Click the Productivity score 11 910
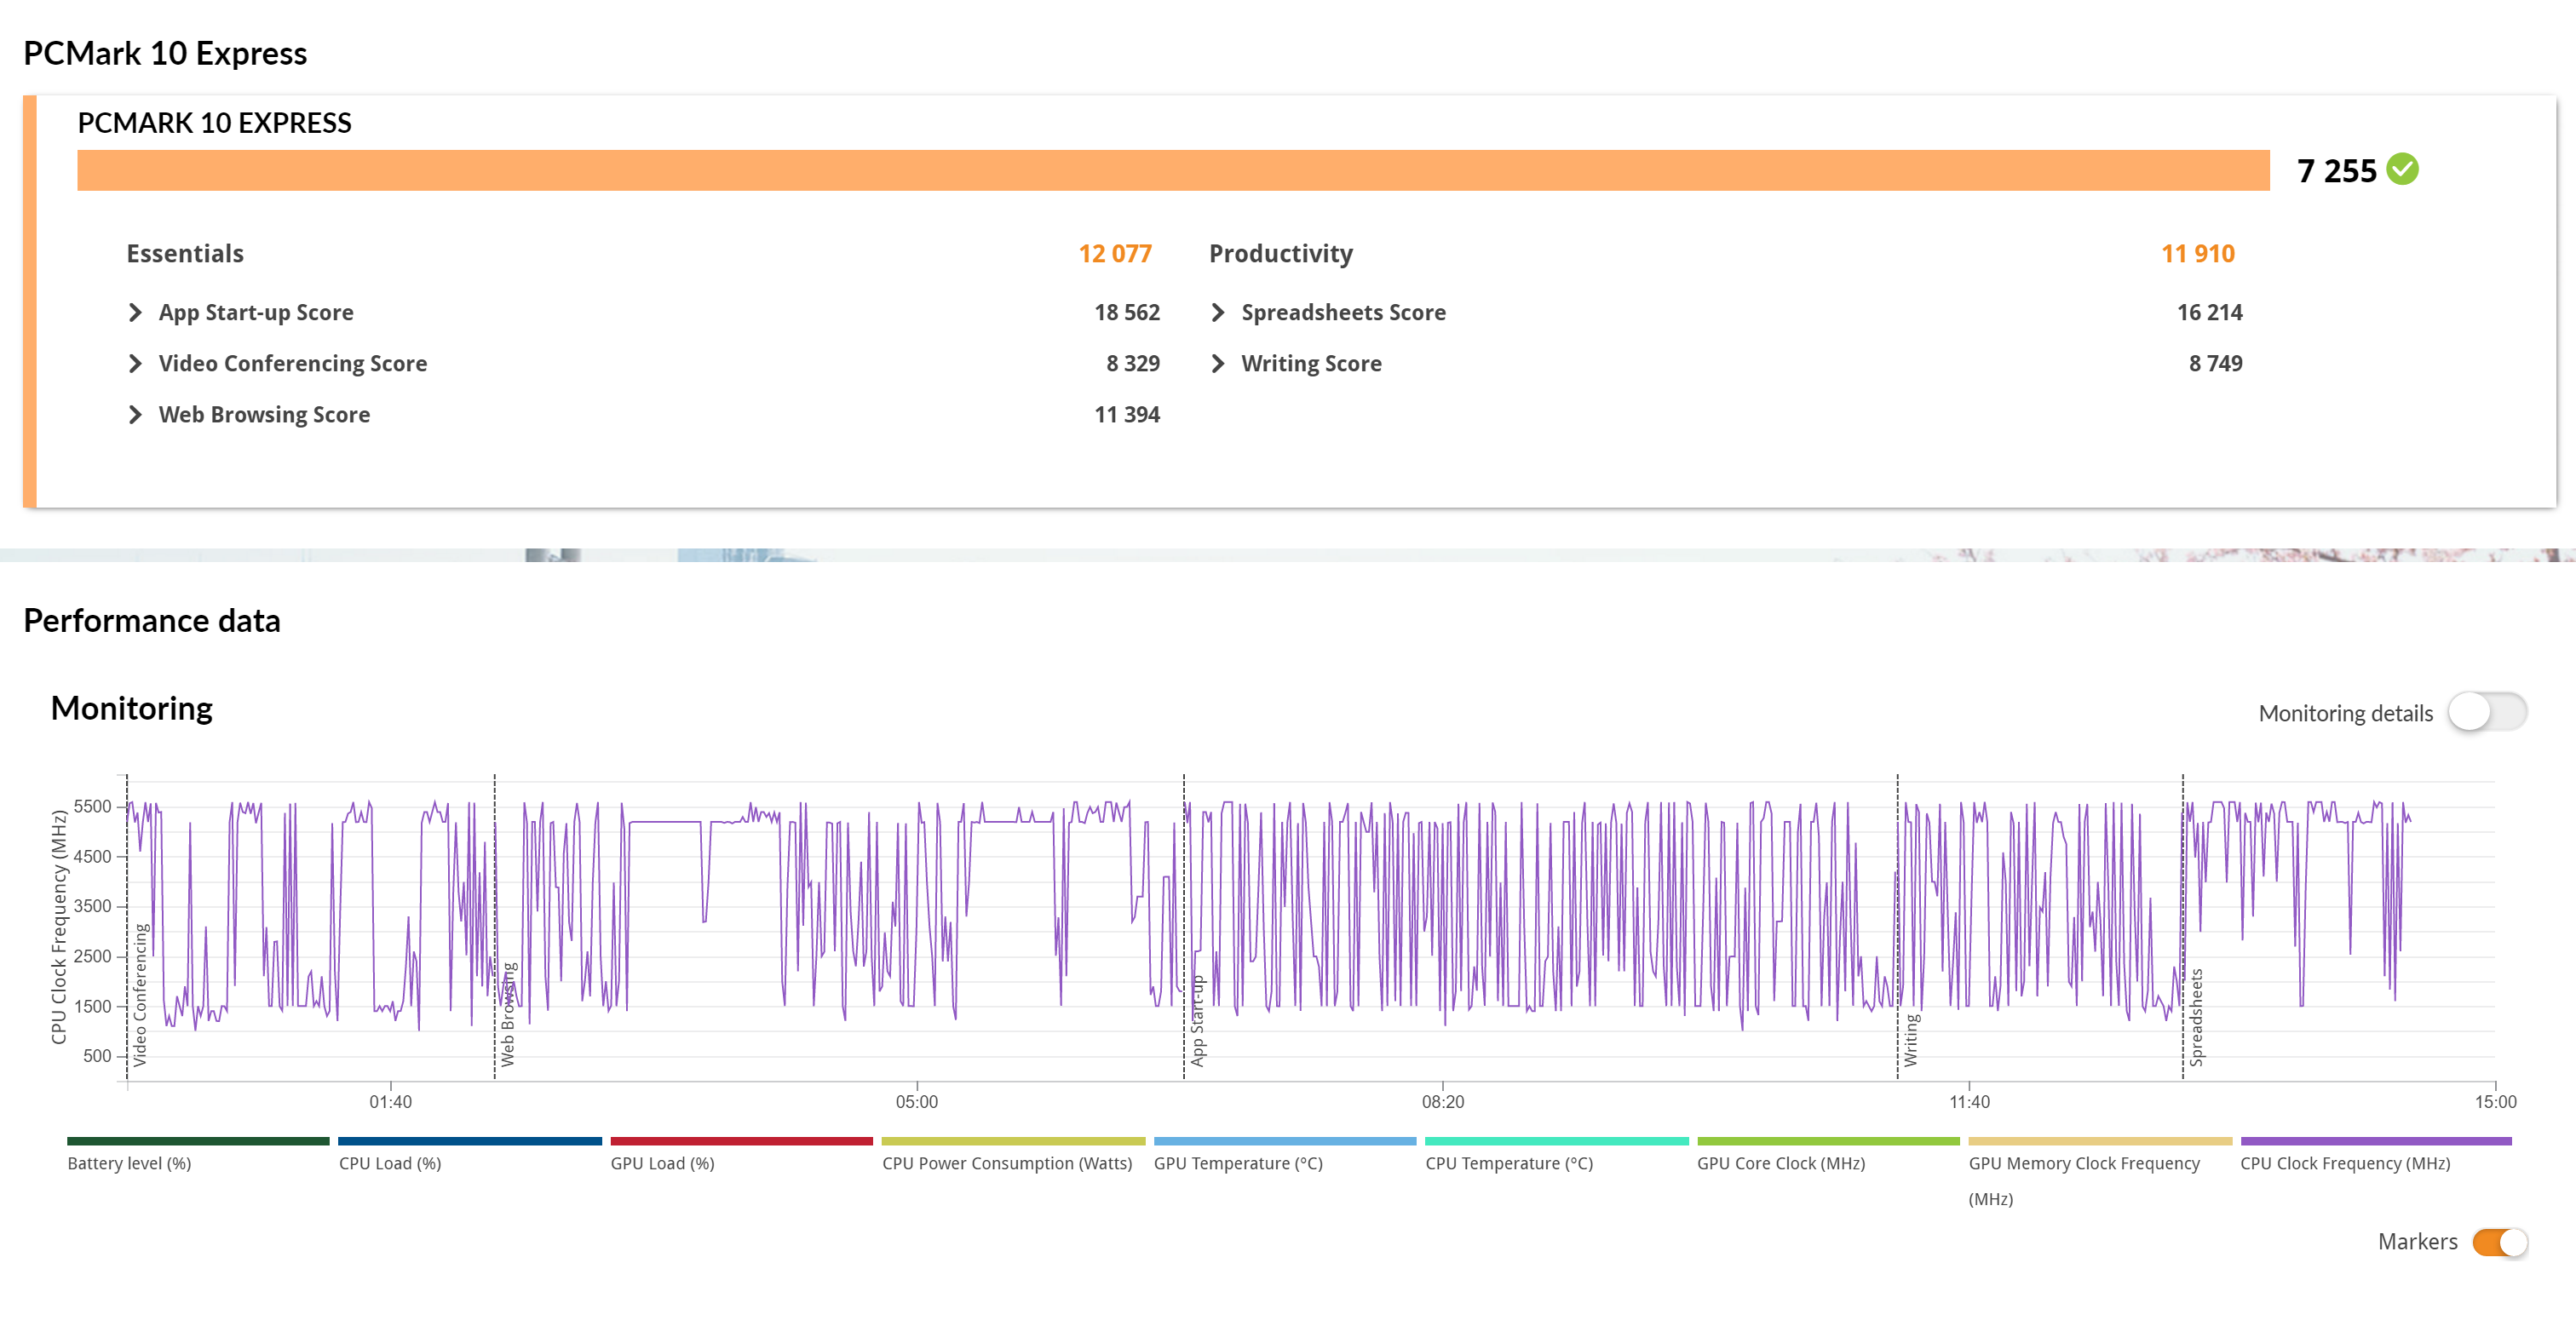Image resolution: width=2576 pixels, height=1332 pixels. 2197,254
